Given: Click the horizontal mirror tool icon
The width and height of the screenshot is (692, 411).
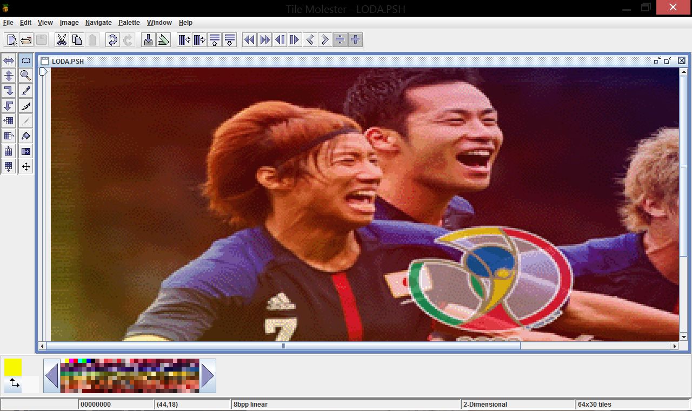Looking at the screenshot, I should point(9,60).
